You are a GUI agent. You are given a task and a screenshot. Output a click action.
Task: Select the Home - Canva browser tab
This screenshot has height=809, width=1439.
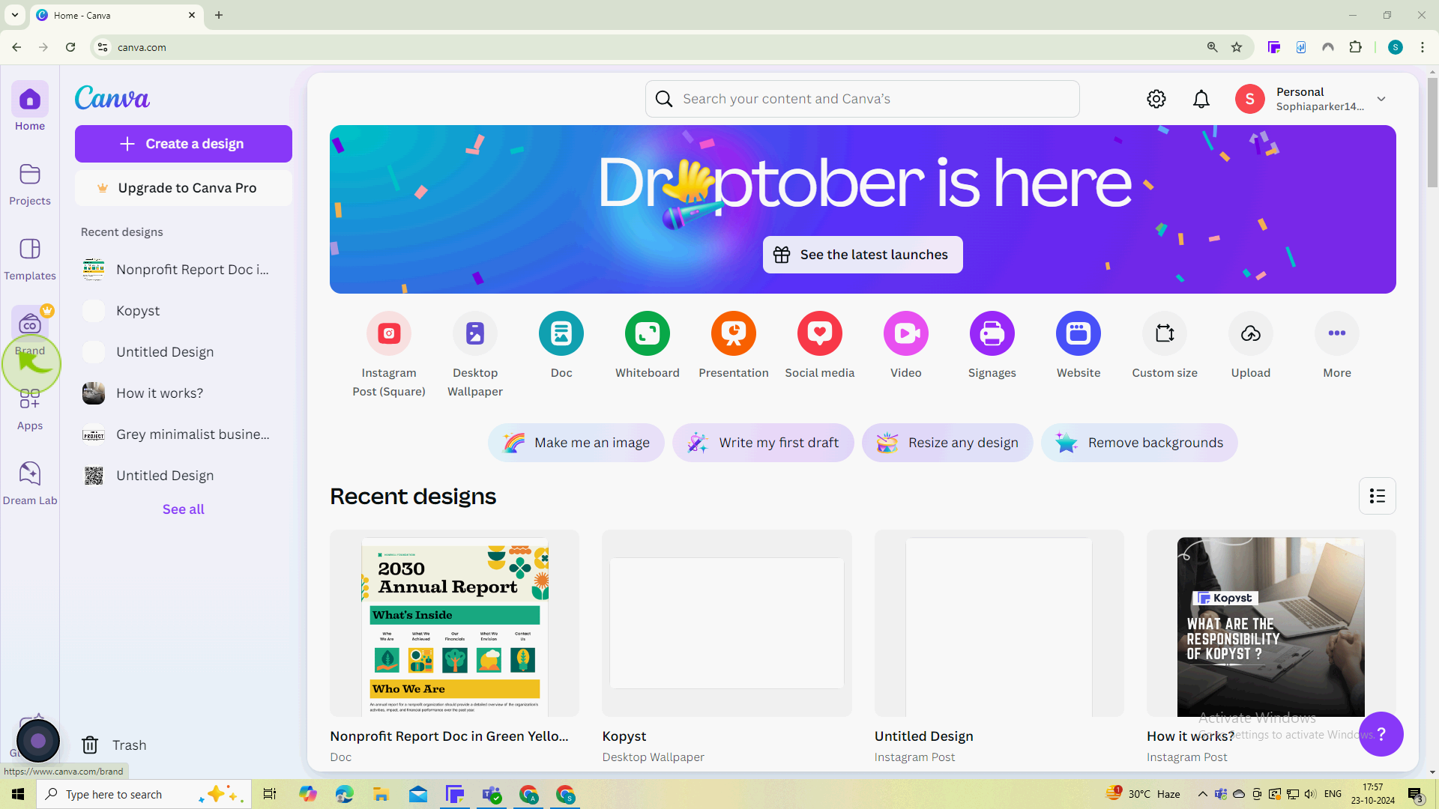[116, 15]
